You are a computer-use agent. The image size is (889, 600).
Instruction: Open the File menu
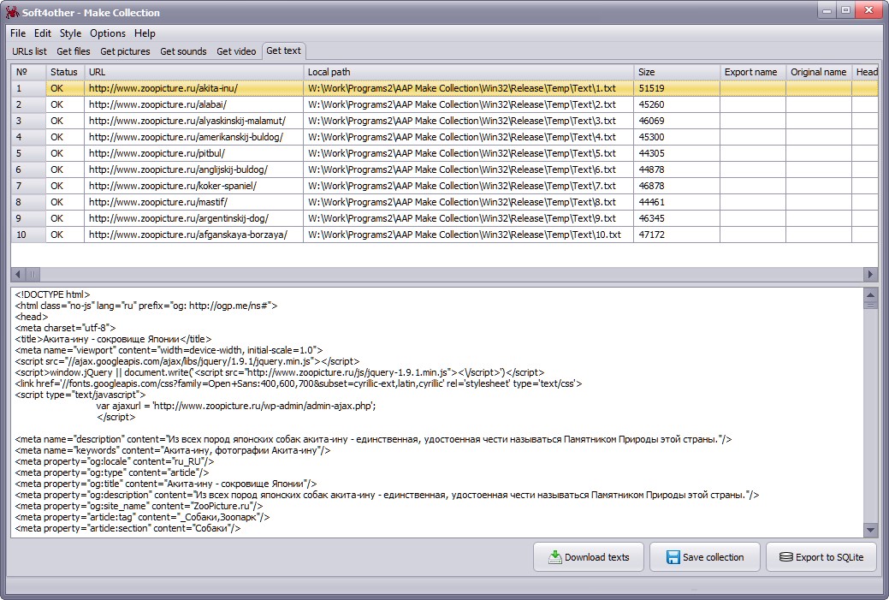(x=18, y=33)
